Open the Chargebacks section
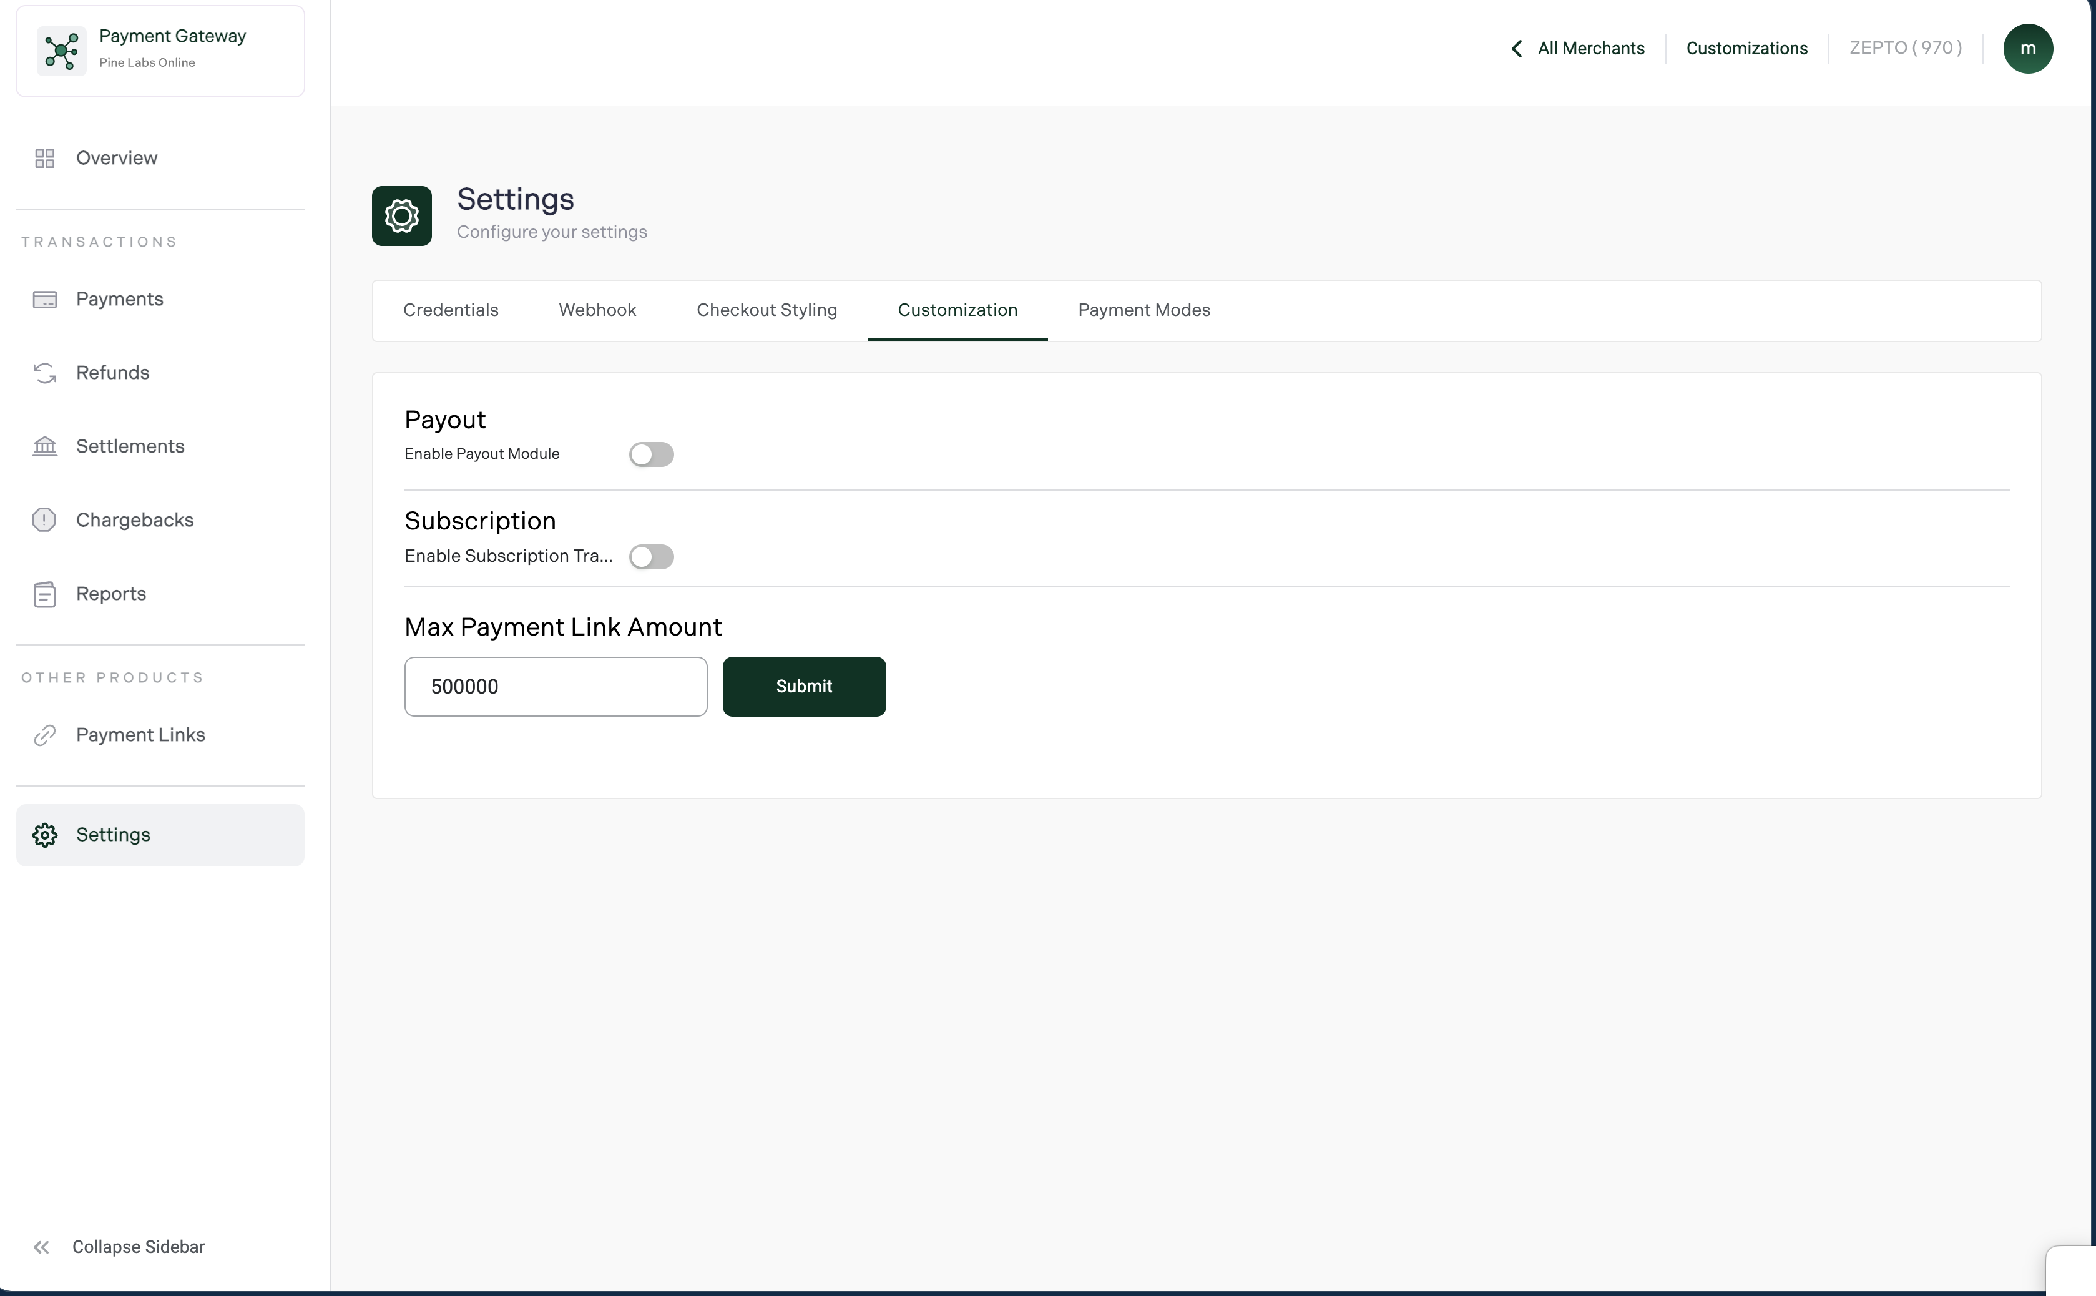 (160, 520)
